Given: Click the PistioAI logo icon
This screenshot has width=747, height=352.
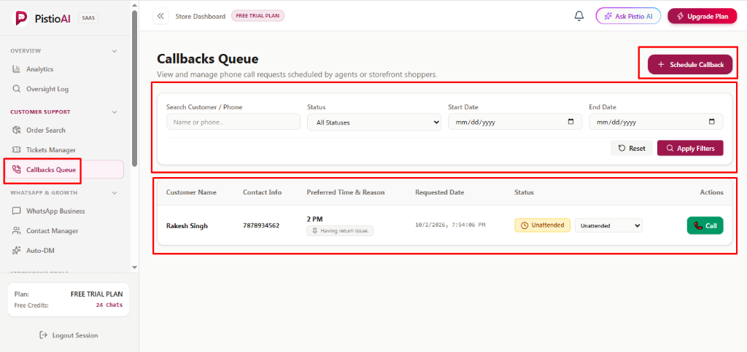Looking at the screenshot, I should (20, 18).
